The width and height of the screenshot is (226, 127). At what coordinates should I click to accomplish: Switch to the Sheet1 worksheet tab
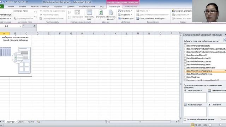coord(21,122)
